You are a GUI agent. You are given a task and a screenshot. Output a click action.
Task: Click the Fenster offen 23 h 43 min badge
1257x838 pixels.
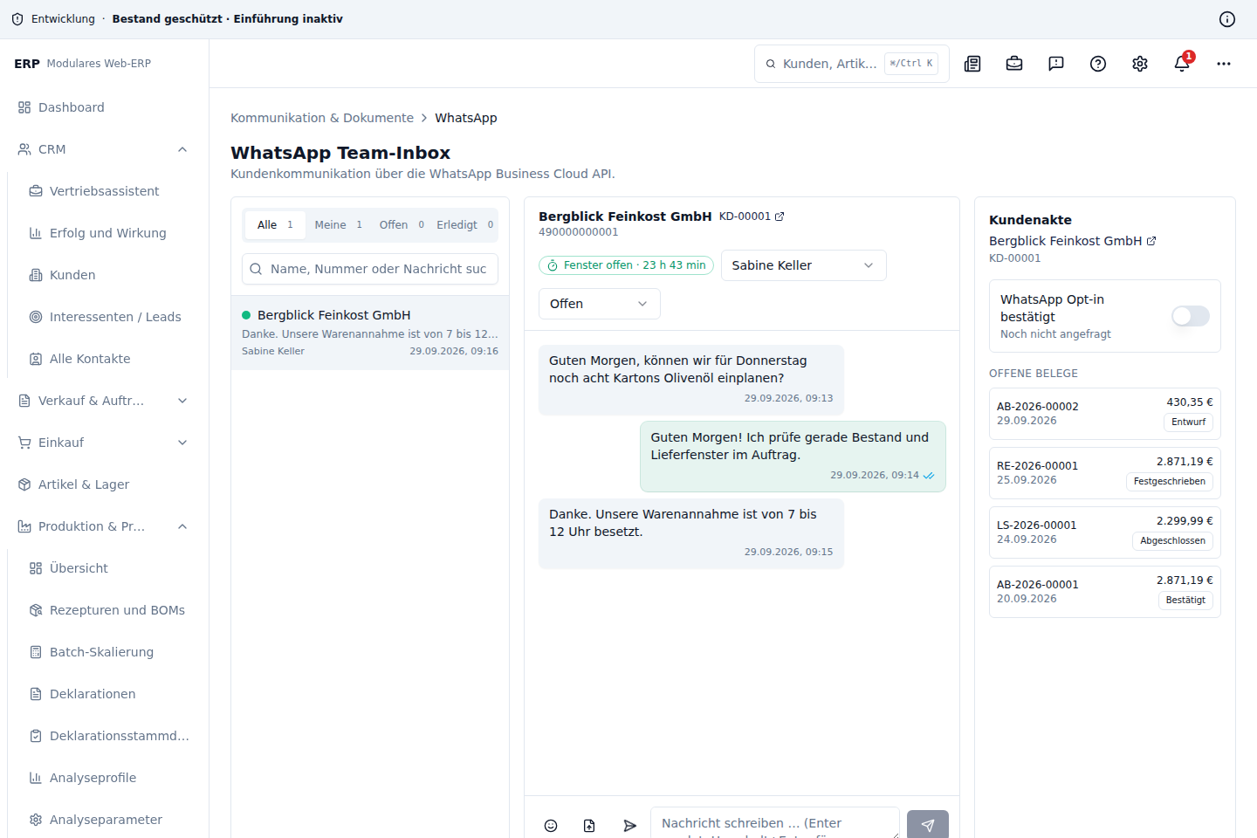click(x=626, y=265)
